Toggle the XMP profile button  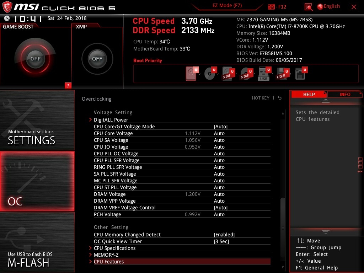[97, 59]
